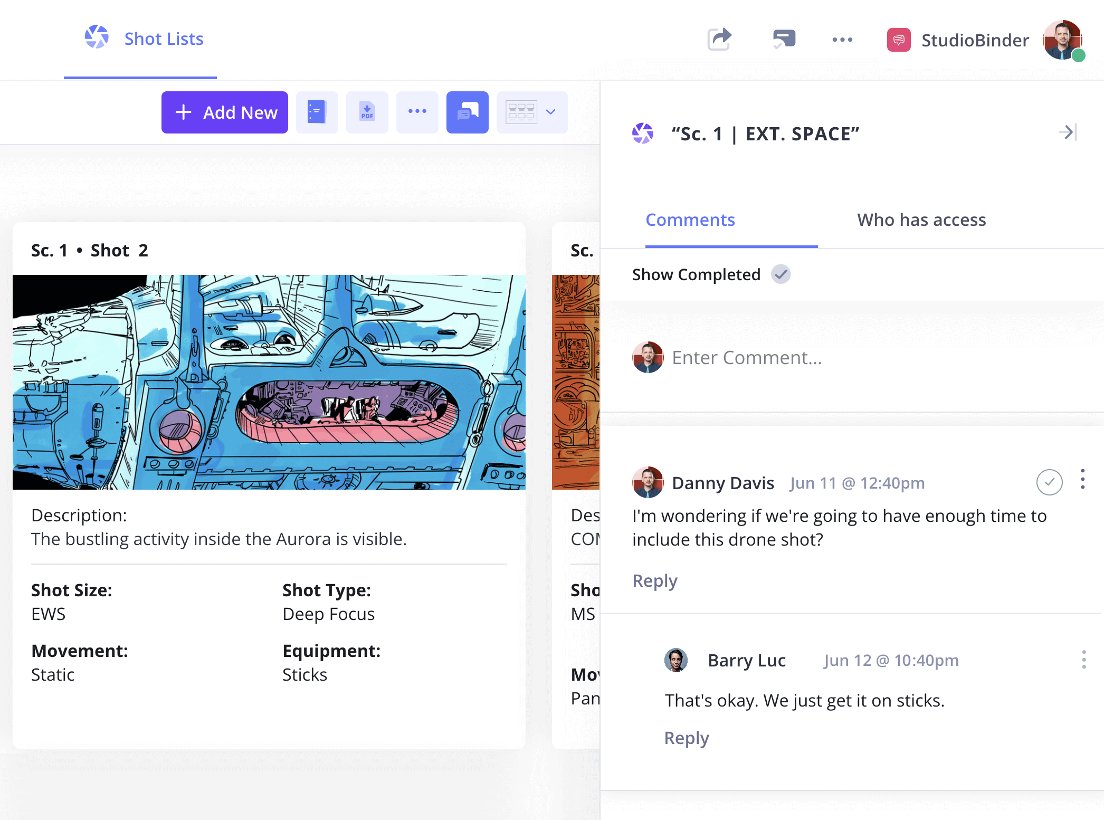1104x820 pixels.
Task: Switch to the Who has access tab
Action: 921,220
